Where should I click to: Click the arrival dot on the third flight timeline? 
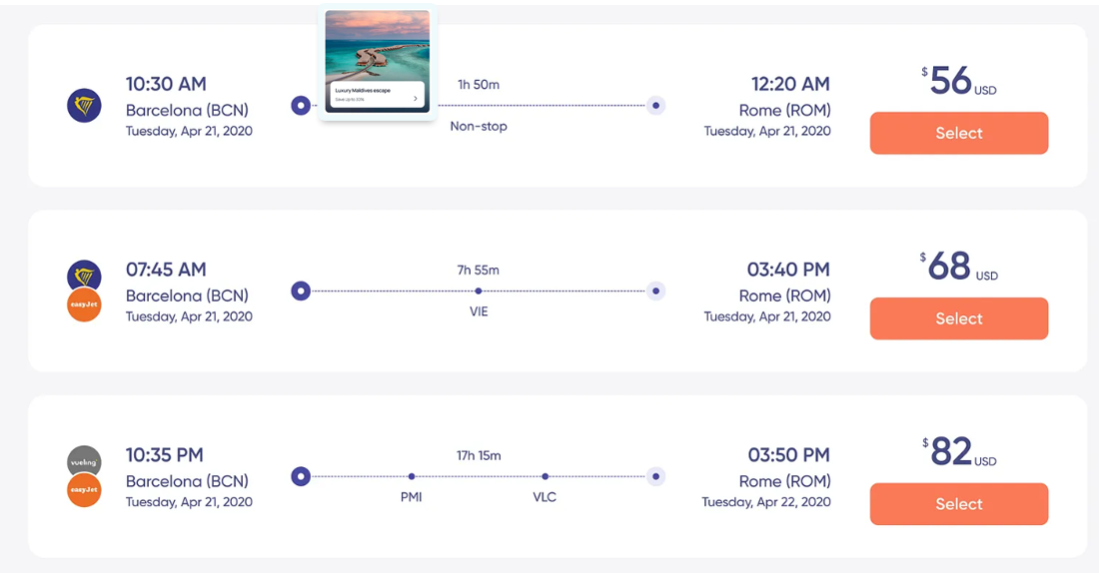click(x=655, y=477)
